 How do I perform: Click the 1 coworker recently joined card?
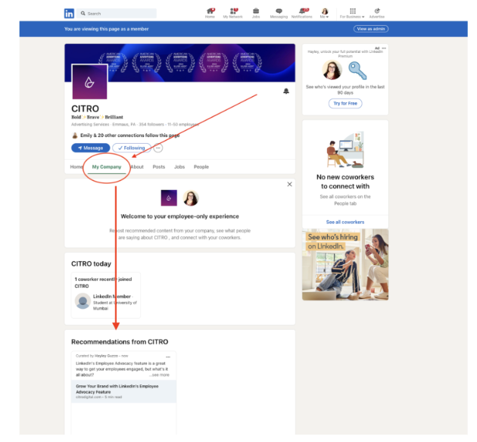tap(106, 295)
